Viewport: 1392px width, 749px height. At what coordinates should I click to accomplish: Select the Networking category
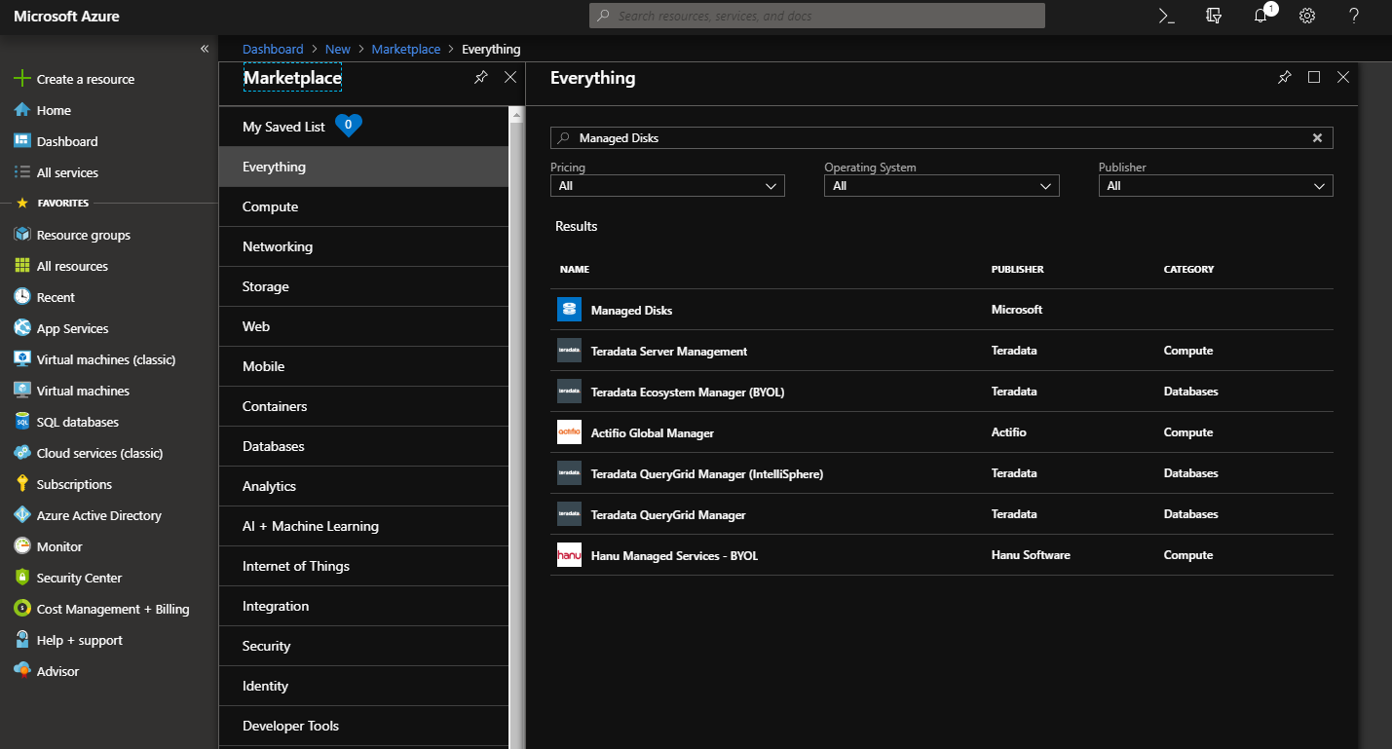(363, 246)
